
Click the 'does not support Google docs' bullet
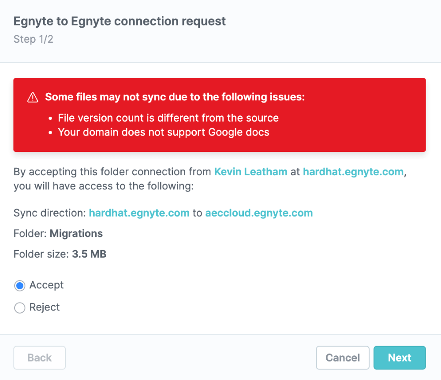pos(163,132)
